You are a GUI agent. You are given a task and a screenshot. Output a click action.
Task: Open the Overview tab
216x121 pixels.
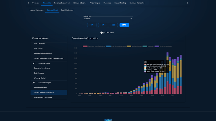click(36, 3)
